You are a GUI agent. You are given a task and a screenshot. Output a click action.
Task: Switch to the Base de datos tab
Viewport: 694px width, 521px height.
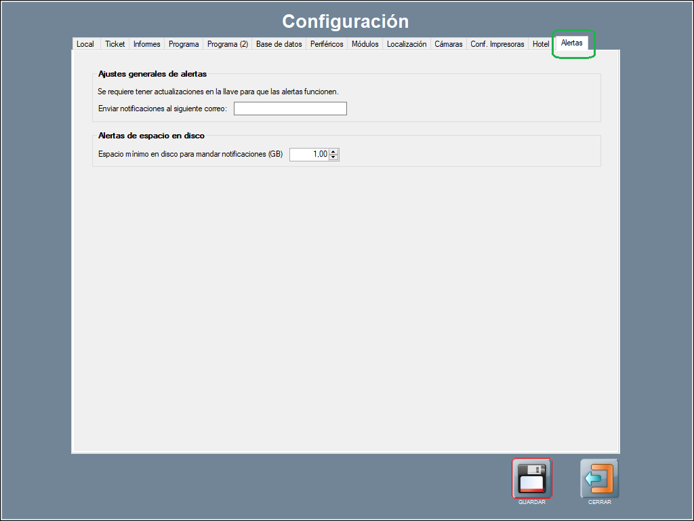[279, 44]
